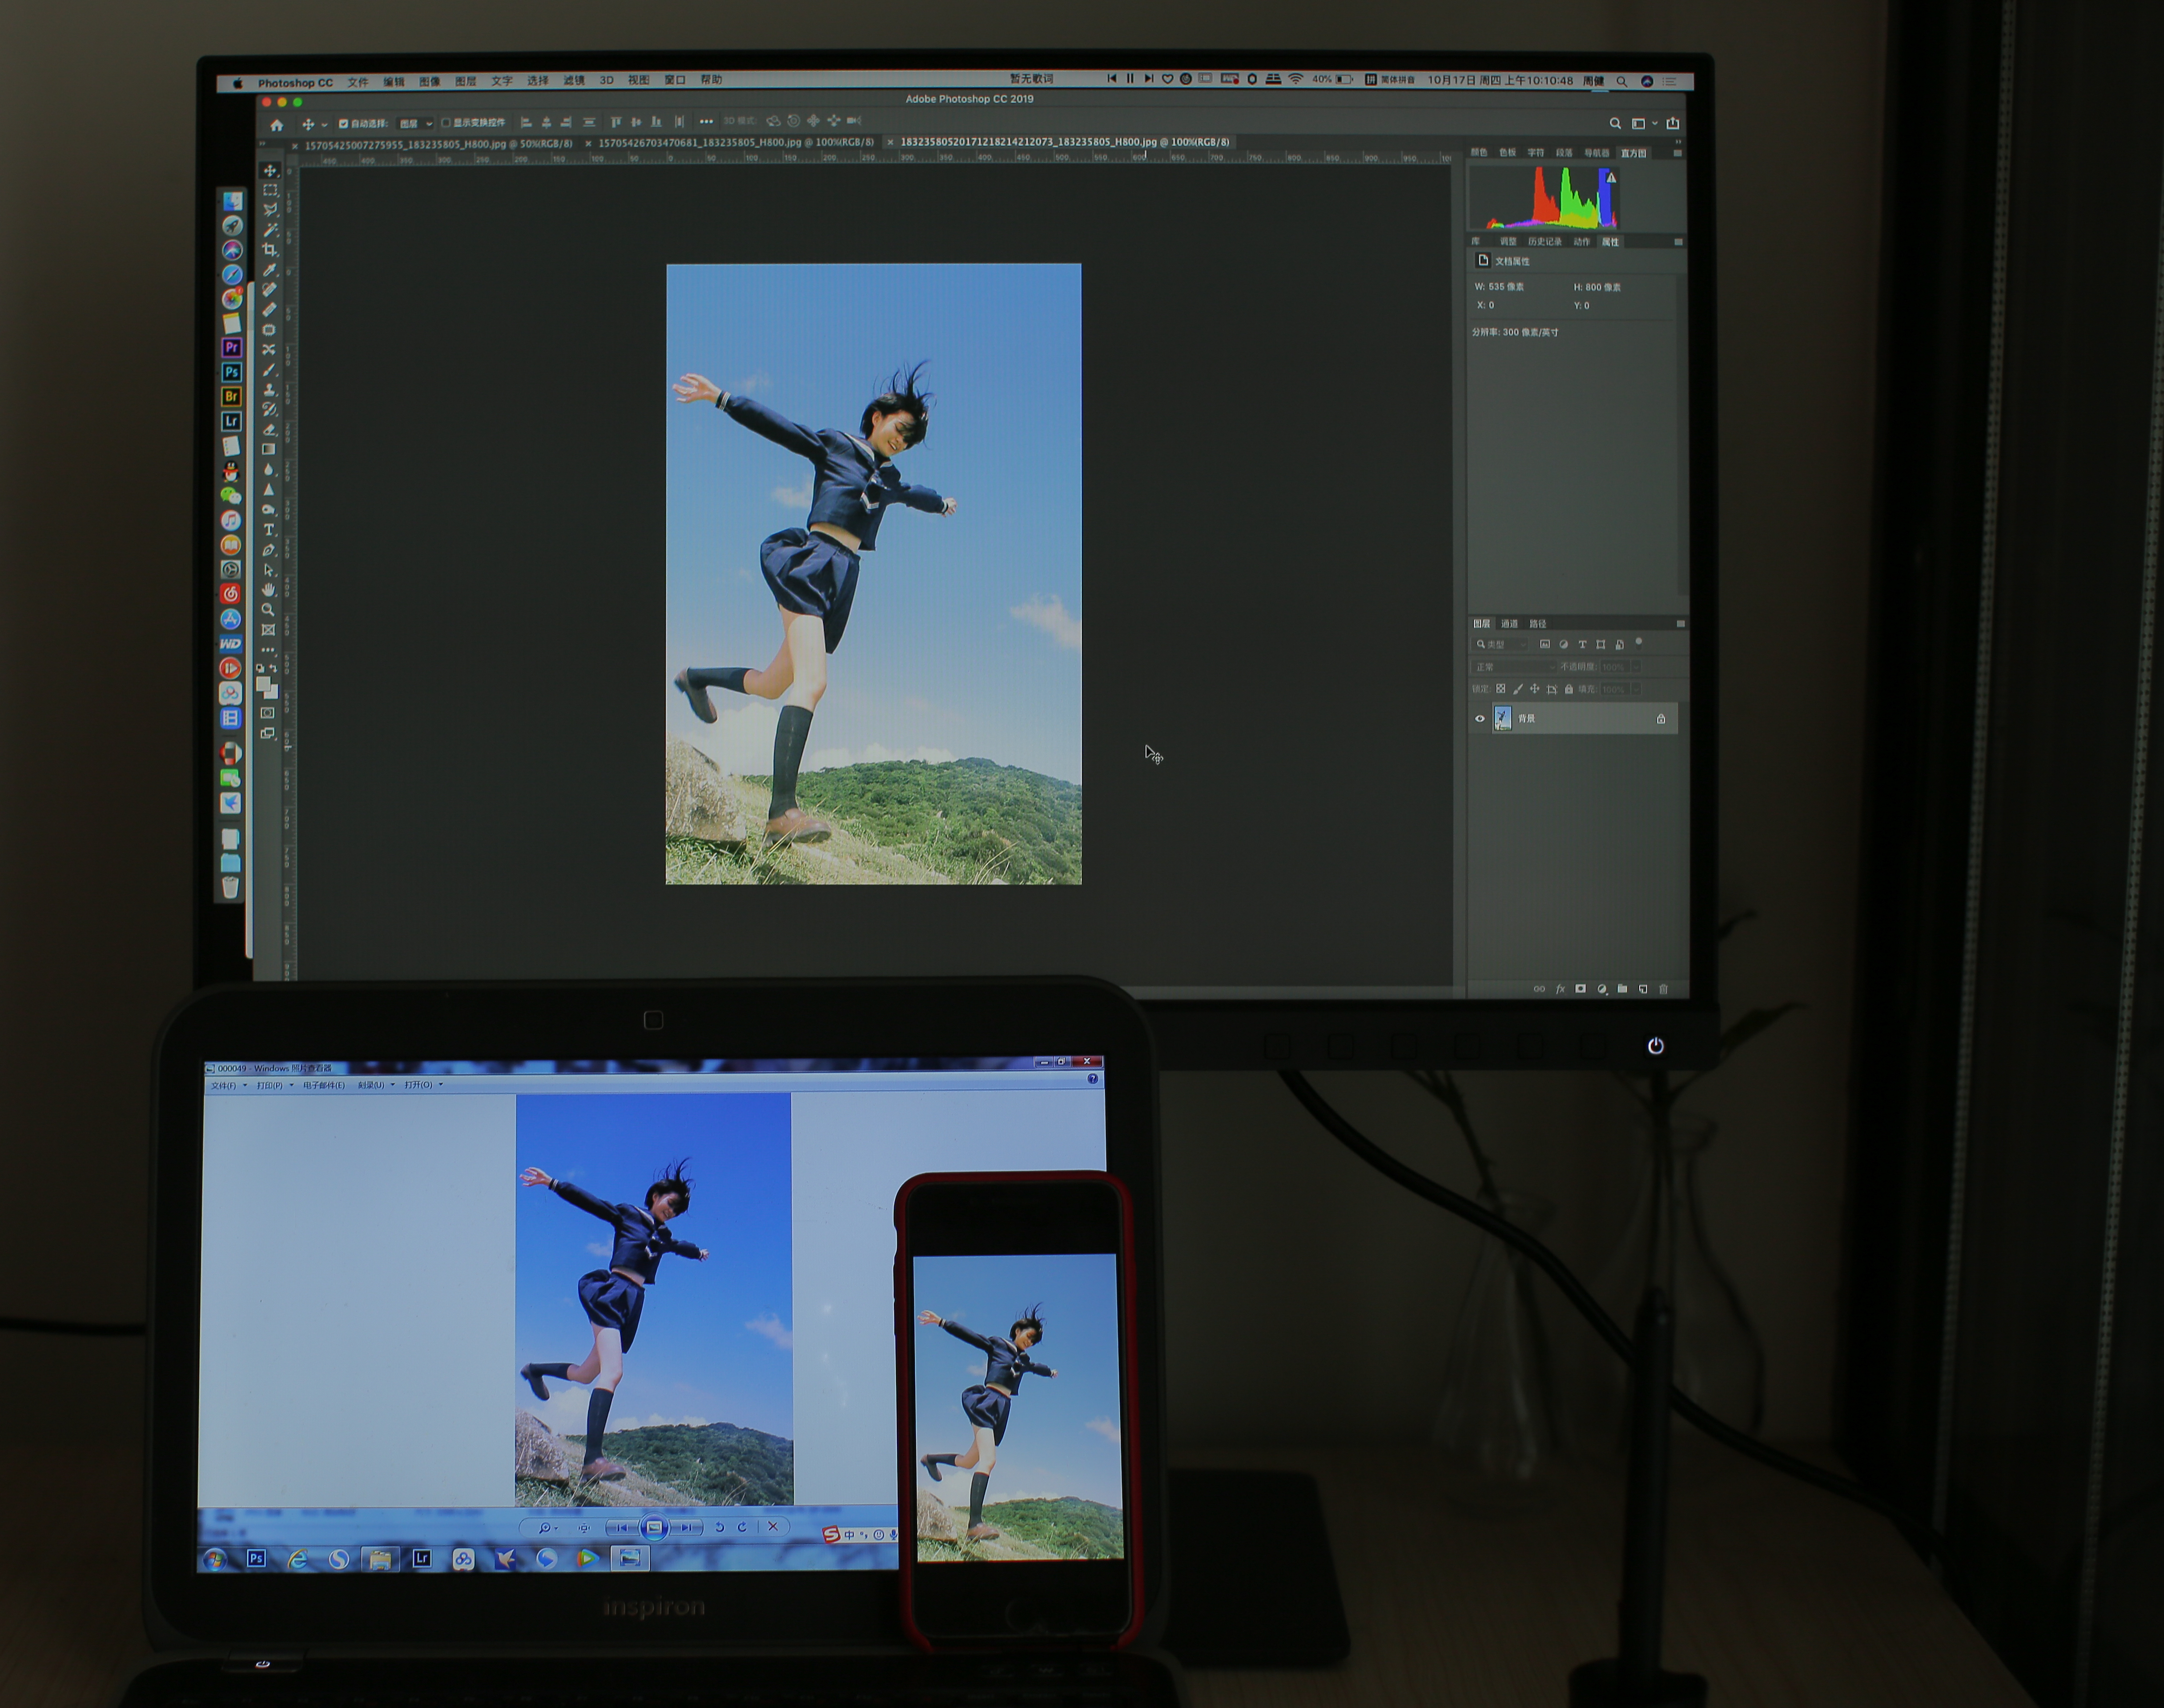The image size is (2164, 1708).
Task: Activate the Hand tool
Action: 268,589
